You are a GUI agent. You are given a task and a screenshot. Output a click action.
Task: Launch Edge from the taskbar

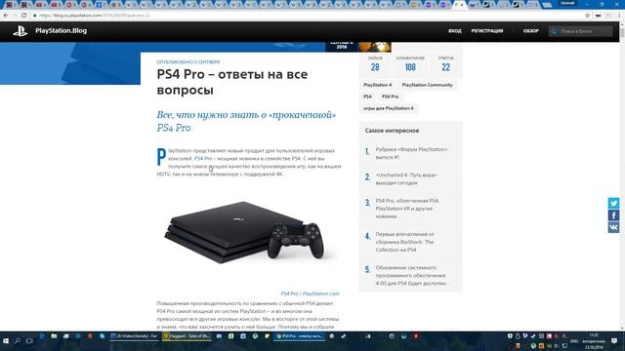point(42,336)
